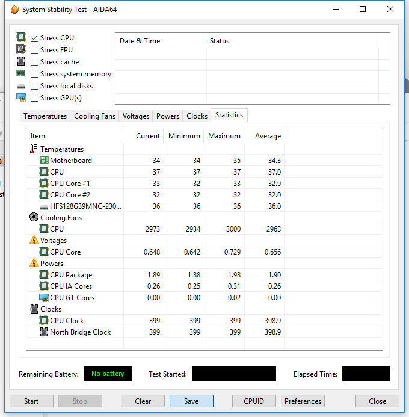The height and width of the screenshot is (417, 409).
Task: Enable the Stress FPU checkbox
Action: [34, 50]
